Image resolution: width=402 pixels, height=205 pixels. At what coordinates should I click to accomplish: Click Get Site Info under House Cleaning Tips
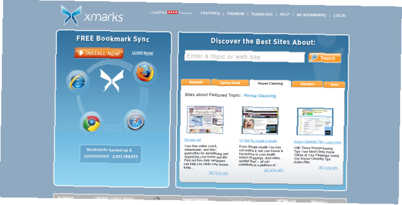tap(328, 168)
